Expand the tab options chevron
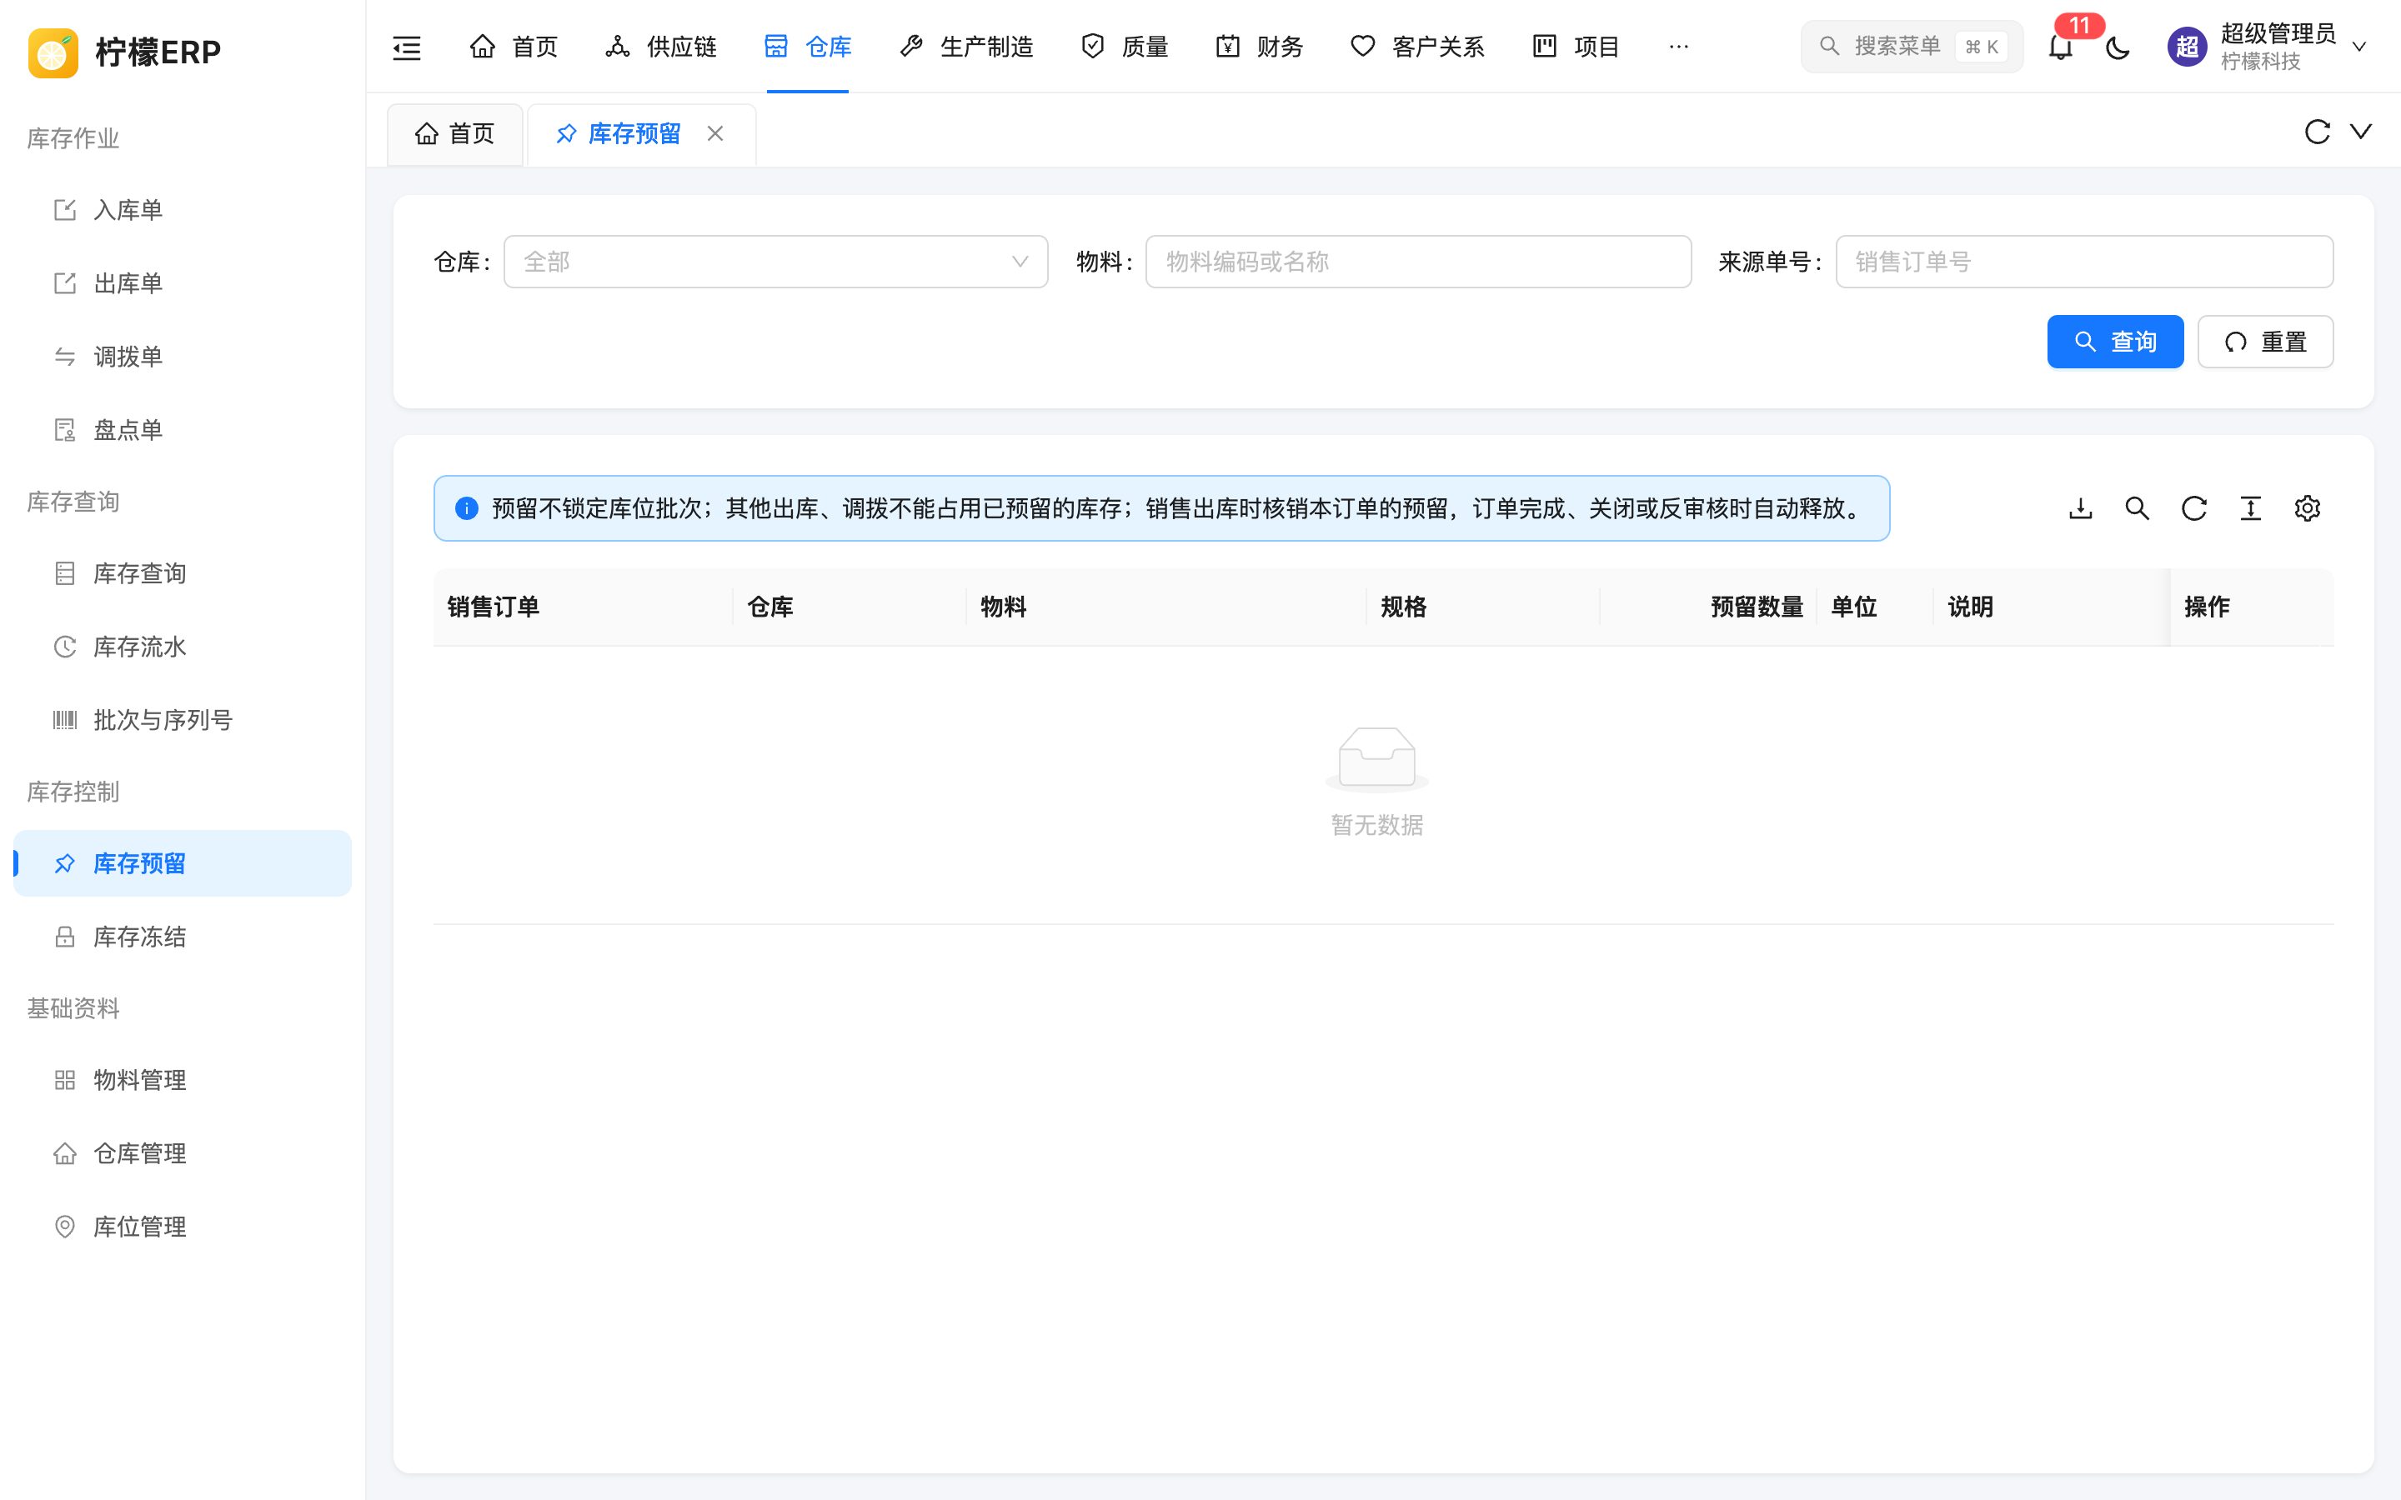 (2361, 132)
